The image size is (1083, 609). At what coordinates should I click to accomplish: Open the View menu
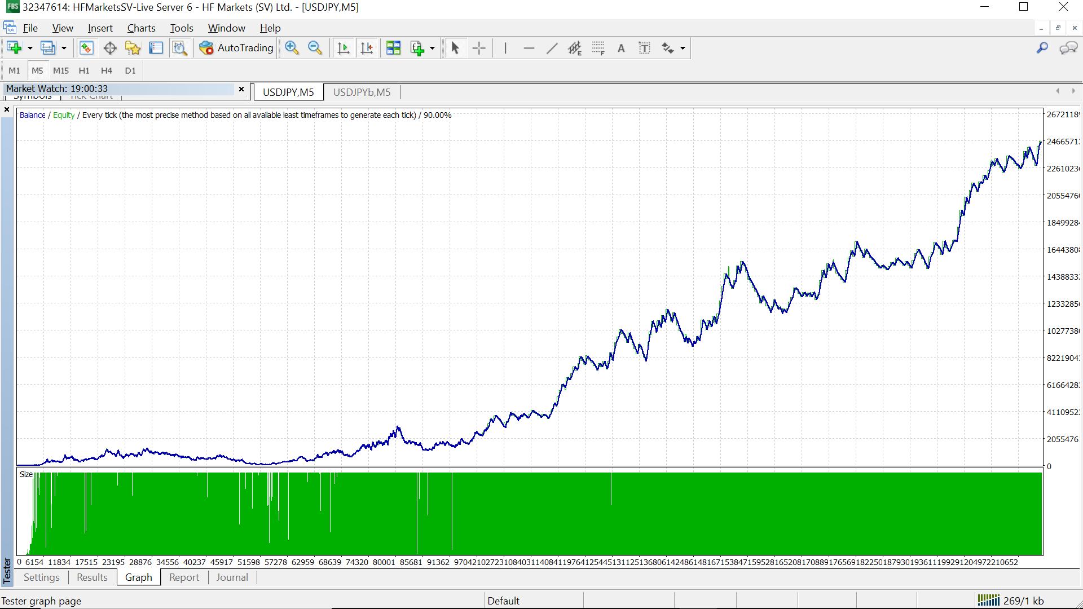(x=63, y=28)
